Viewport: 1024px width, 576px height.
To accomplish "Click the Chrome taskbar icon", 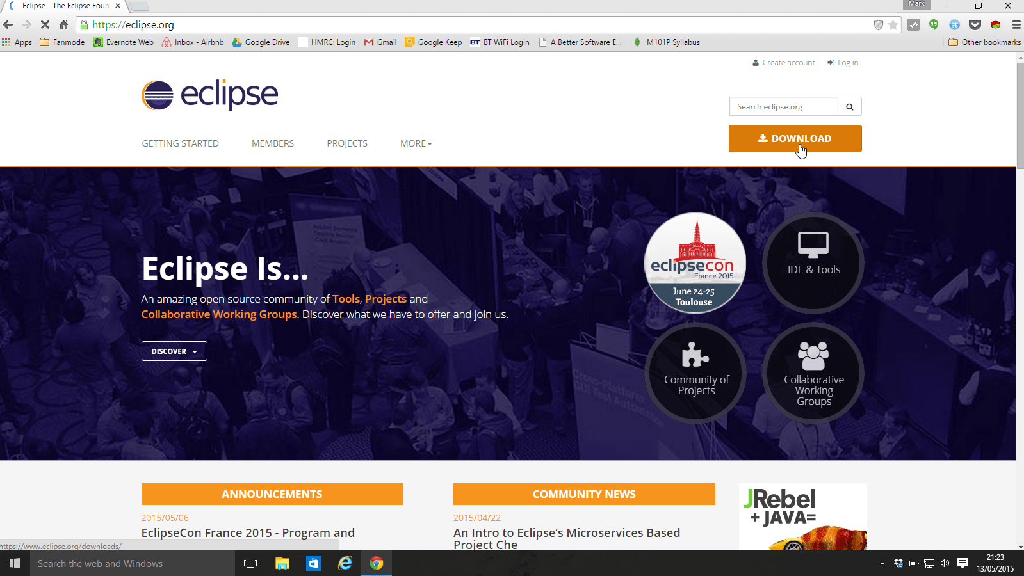I will [377, 563].
